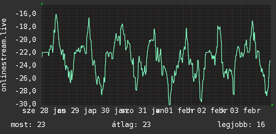Click the '31' date label on x-axis
Screen dimensions: 276x134
(143, 111)
